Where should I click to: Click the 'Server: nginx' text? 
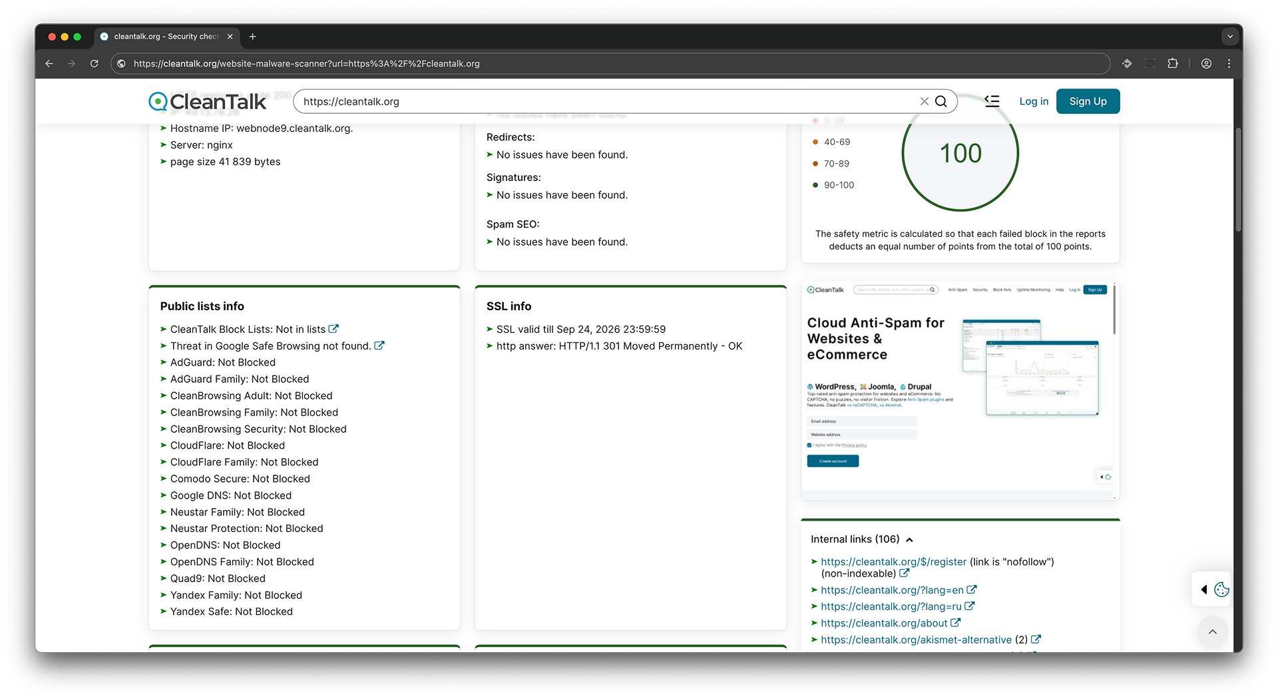[202, 144]
